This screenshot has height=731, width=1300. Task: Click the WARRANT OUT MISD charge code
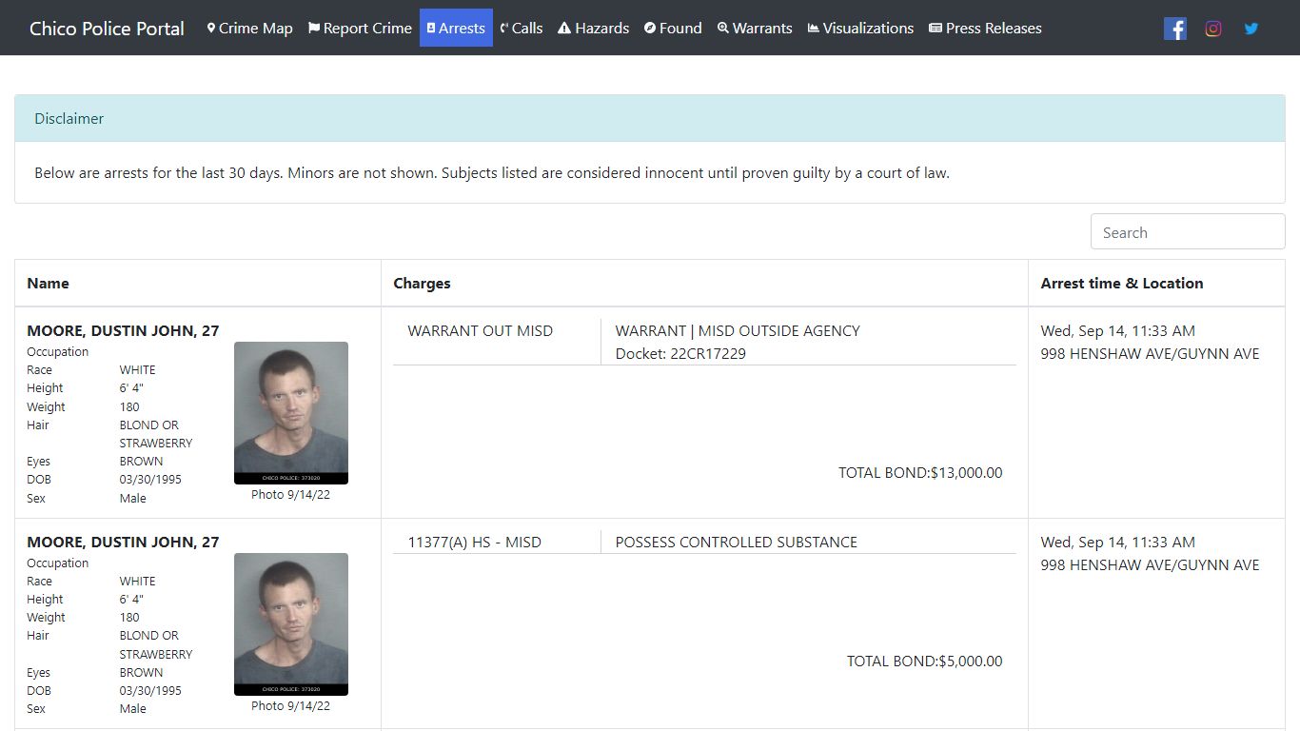point(481,330)
